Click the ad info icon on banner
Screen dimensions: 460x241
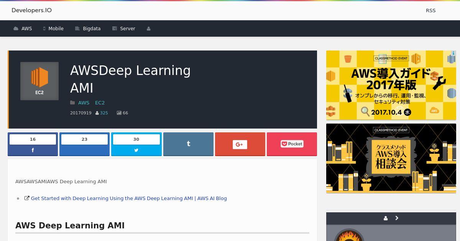[x=453, y=53]
